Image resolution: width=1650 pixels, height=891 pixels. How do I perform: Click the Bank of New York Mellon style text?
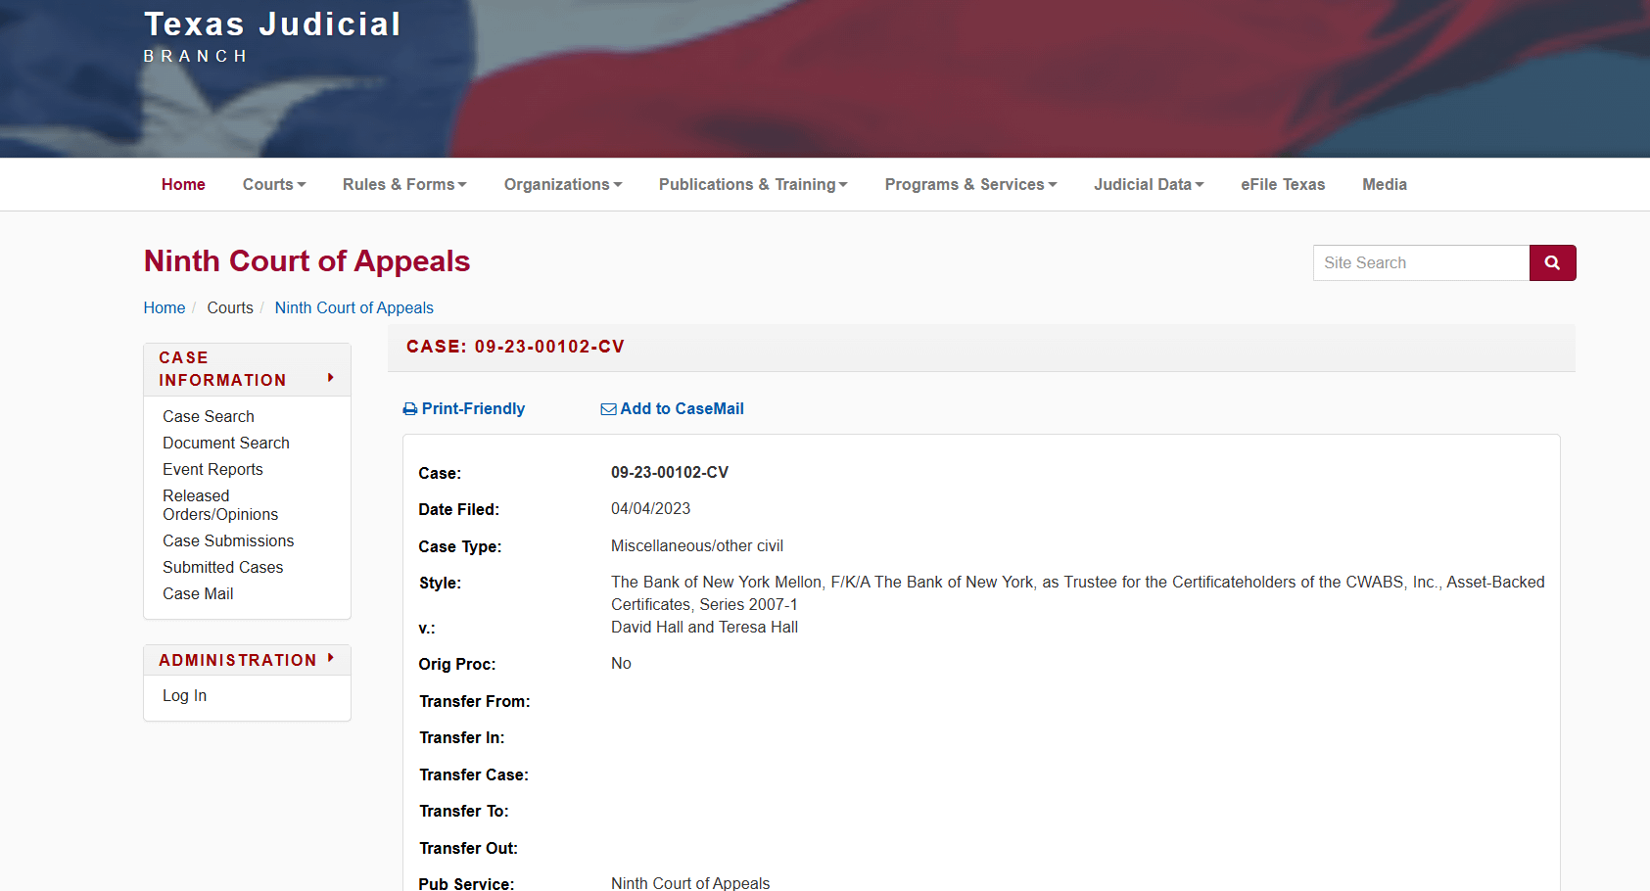pyautogui.click(x=1078, y=592)
